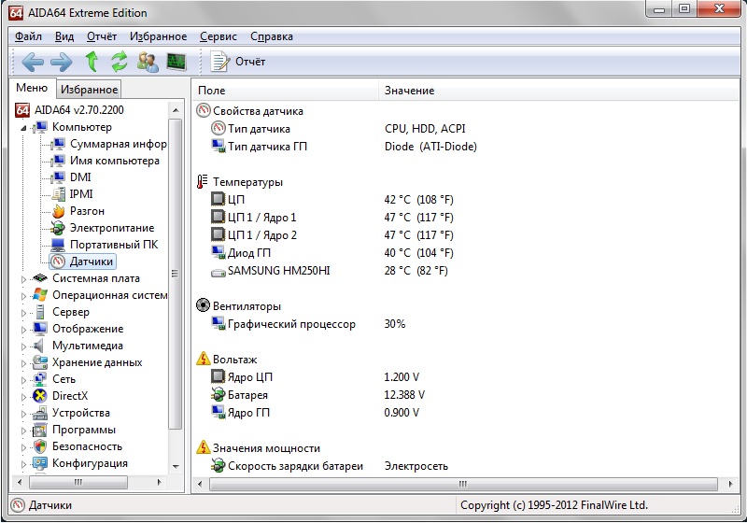Switch to the Избранное panel tab
Screen dimensions: 747x523
point(89,90)
